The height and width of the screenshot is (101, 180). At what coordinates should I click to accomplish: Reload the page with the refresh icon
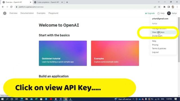[x=11, y=7]
